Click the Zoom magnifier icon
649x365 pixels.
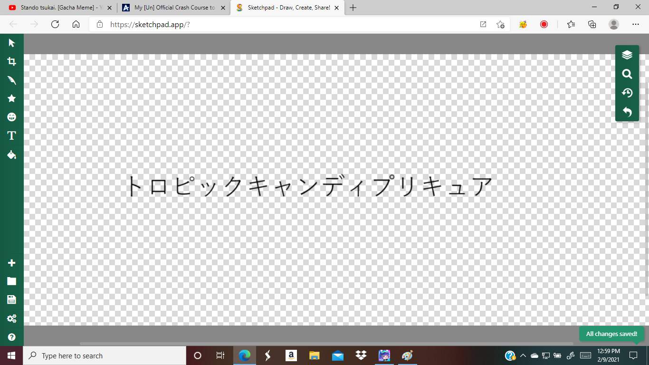627,74
